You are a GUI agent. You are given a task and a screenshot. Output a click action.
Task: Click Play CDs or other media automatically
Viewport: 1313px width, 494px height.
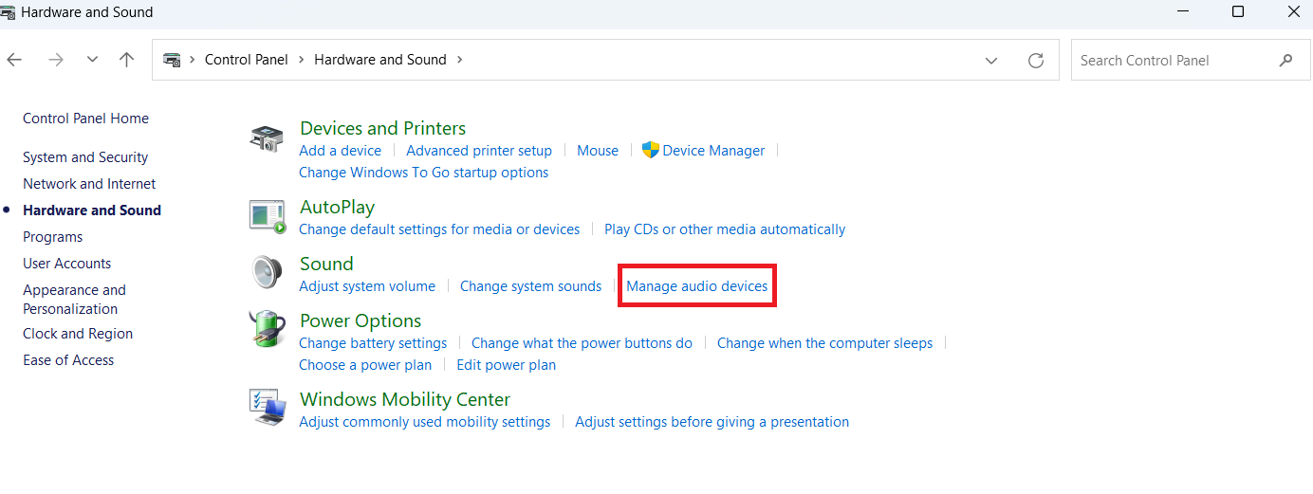point(725,229)
